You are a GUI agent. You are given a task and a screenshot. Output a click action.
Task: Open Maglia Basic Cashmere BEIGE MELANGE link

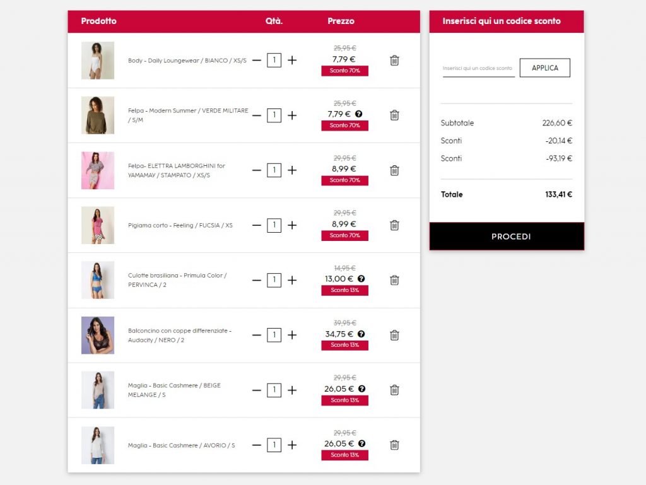(x=174, y=390)
